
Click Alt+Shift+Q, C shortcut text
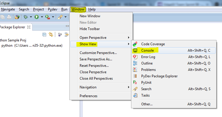pyautogui.click(x=199, y=50)
